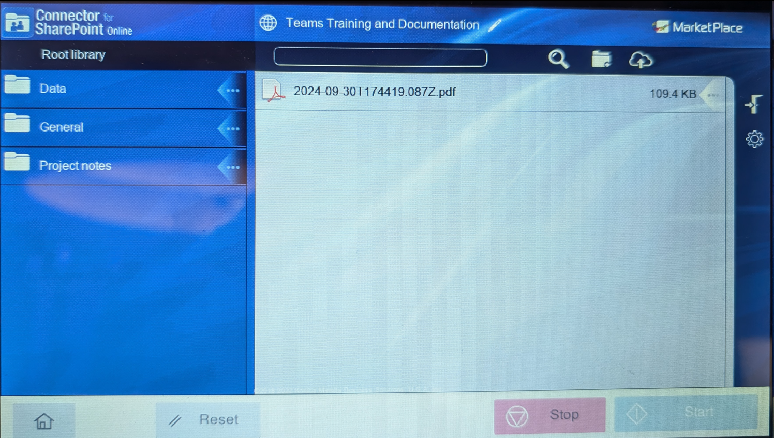Click the magnifying glass search icon

click(x=559, y=59)
